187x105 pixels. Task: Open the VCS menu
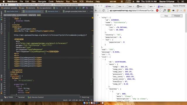tap(81, 1)
